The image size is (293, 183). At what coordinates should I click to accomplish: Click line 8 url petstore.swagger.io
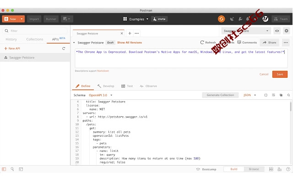pyautogui.click(x=117, y=117)
